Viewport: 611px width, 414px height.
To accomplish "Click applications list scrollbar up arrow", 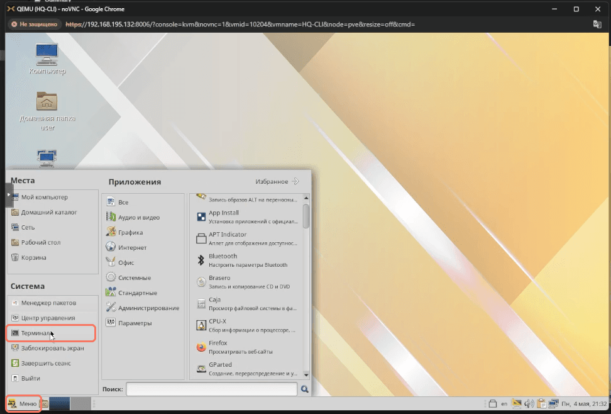I will [306, 198].
